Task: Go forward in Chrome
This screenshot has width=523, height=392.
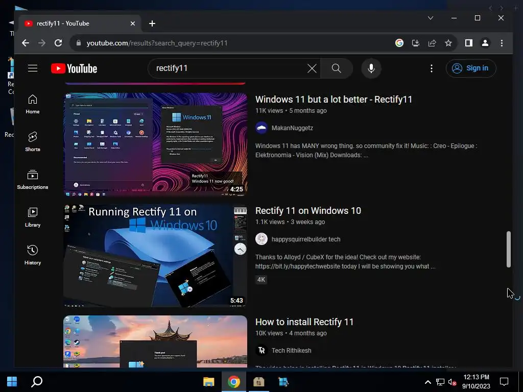Action: 42,43
